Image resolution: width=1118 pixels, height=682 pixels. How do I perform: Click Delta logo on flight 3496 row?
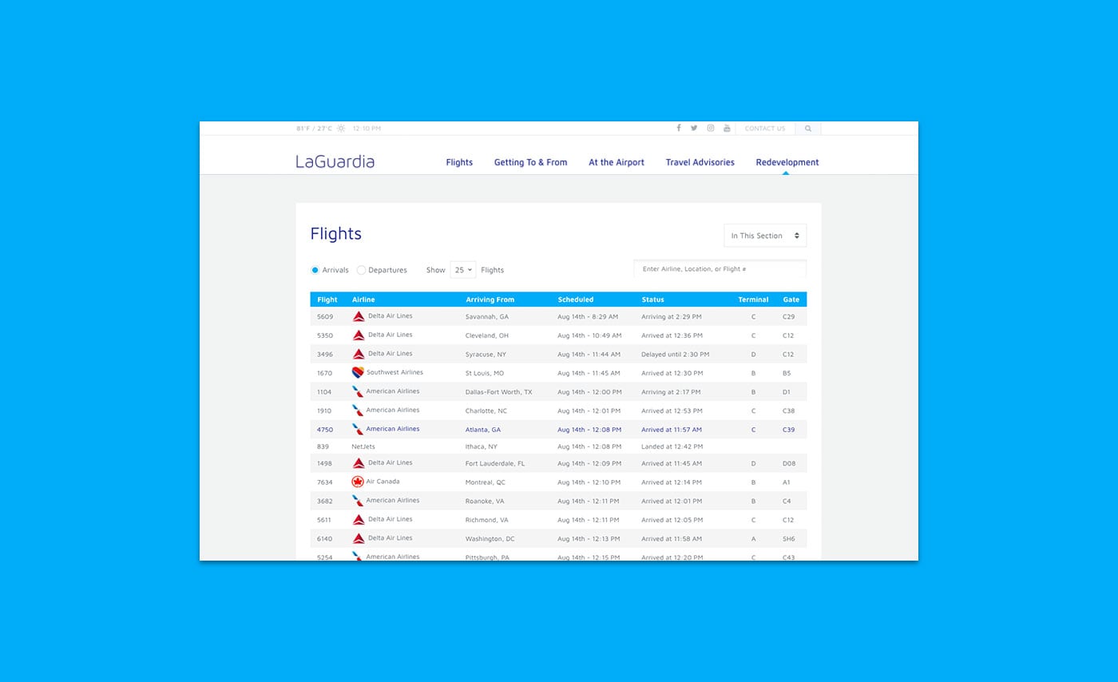tap(359, 354)
